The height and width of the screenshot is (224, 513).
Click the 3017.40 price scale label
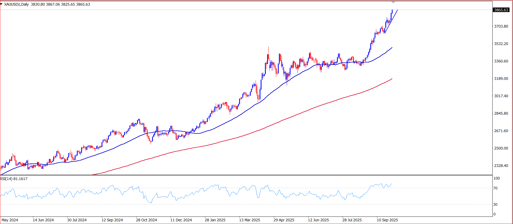[x=501, y=96]
